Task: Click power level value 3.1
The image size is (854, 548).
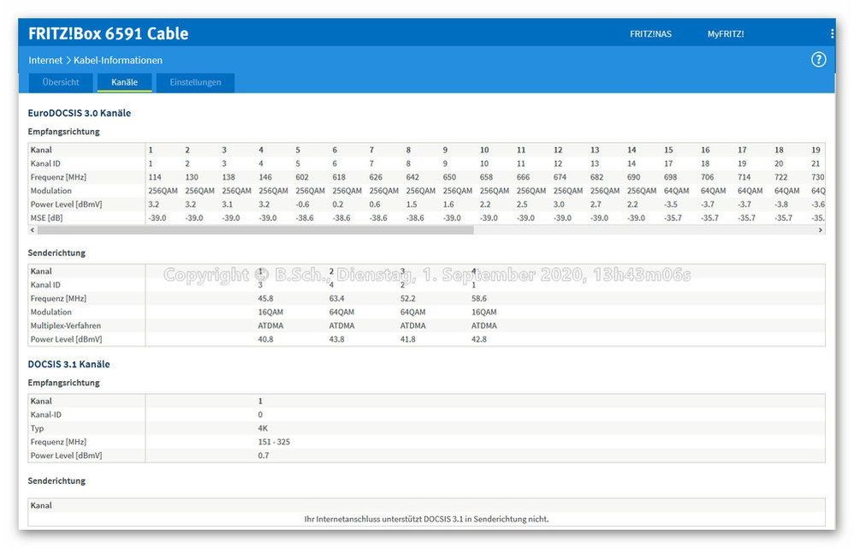Action: 227,205
